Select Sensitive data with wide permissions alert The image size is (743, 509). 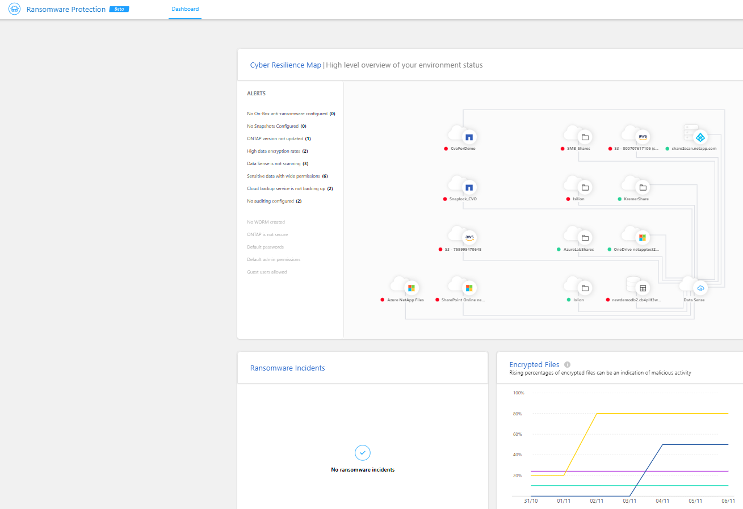point(287,176)
